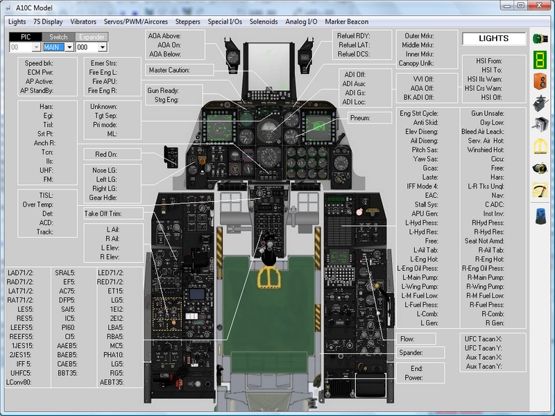Expand the disabled 00 PIC dropdown
This screenshot has width=555, height=416.
click(x=37, y=47)
